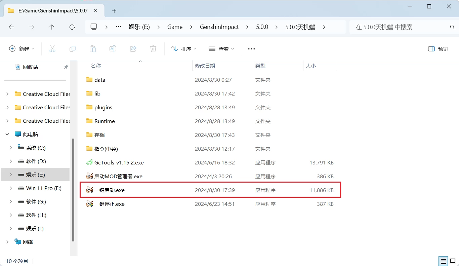Click the Share icon in toolbar
Image resolution: width=459 pixels, height=266 pixels.
(133, 49)
